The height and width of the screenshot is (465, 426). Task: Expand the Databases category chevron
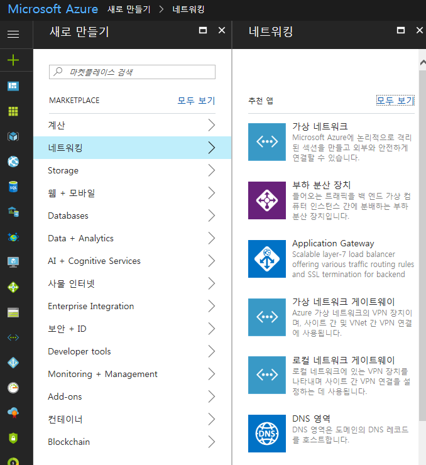tap(211, 216)
